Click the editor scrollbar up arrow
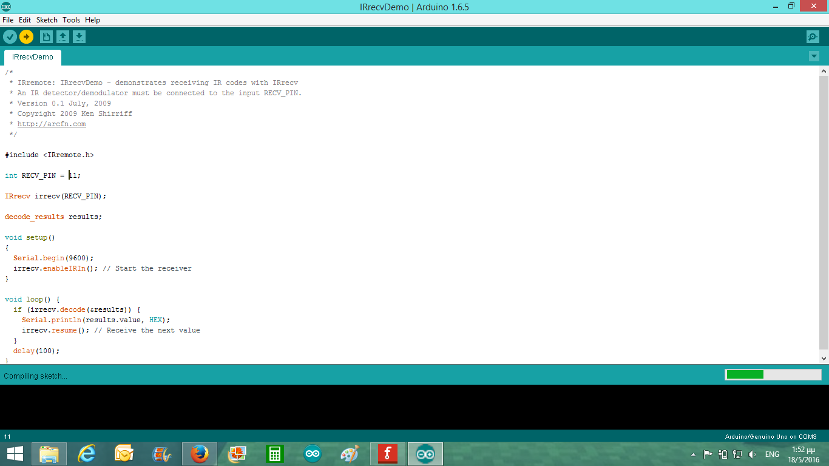The image size is (829, 466). point(824,71)
